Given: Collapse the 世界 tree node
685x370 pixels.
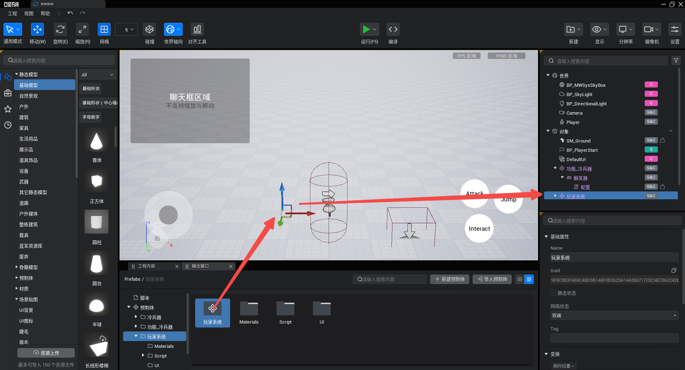Looking at the screenshot, I should pyautogui.click(x=548, y=75).
